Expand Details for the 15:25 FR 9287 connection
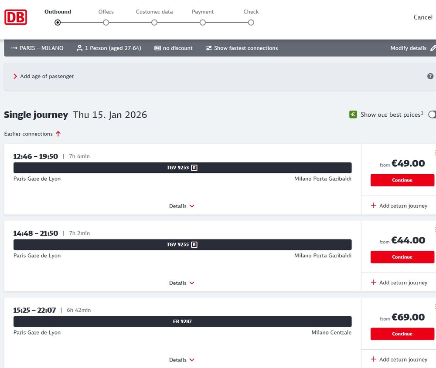Screen dimensions: 436x368 click(182, 359)
